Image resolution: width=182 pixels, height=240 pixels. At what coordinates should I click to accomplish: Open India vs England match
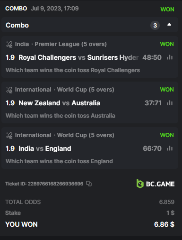(45, 148)
